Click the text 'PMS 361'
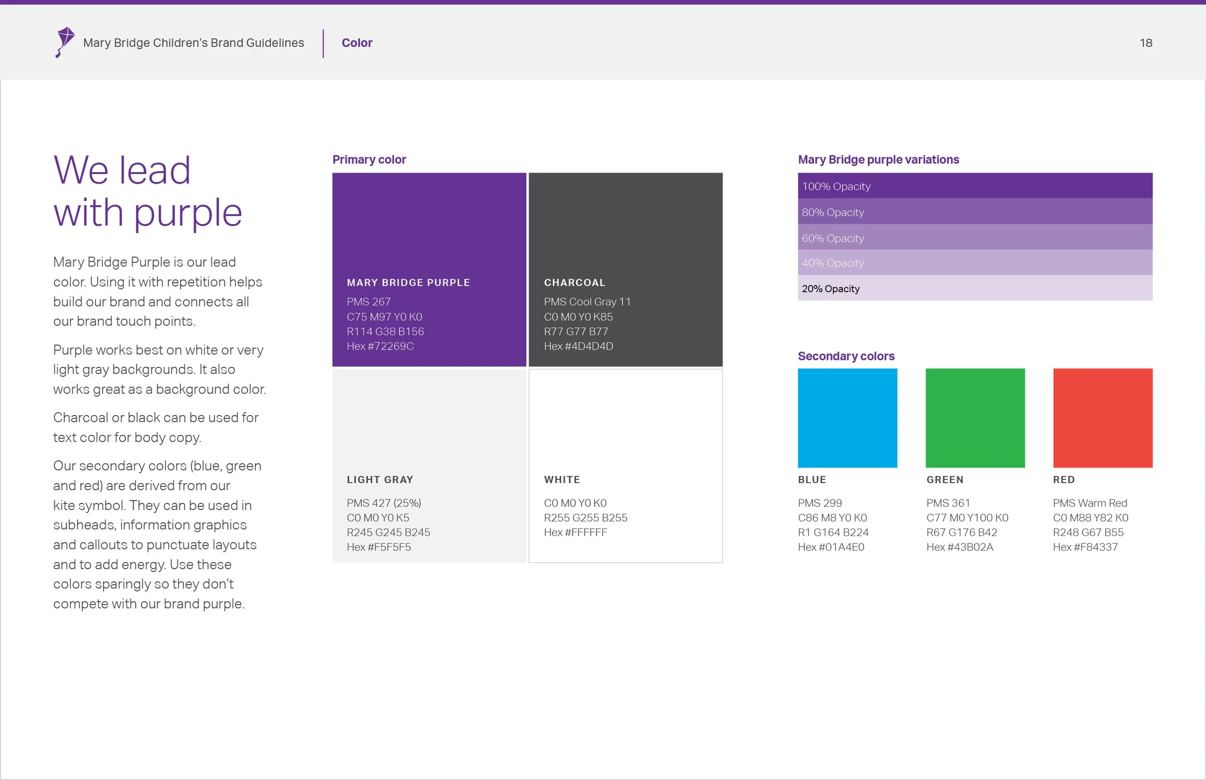Viewport: 1206px width, 780px height. click(x=947, y=503)
